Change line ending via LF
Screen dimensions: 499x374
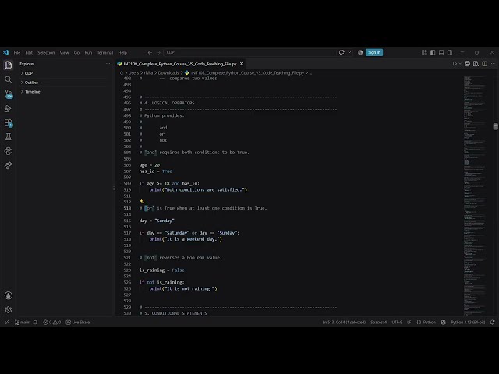click(x=409, y=322)
